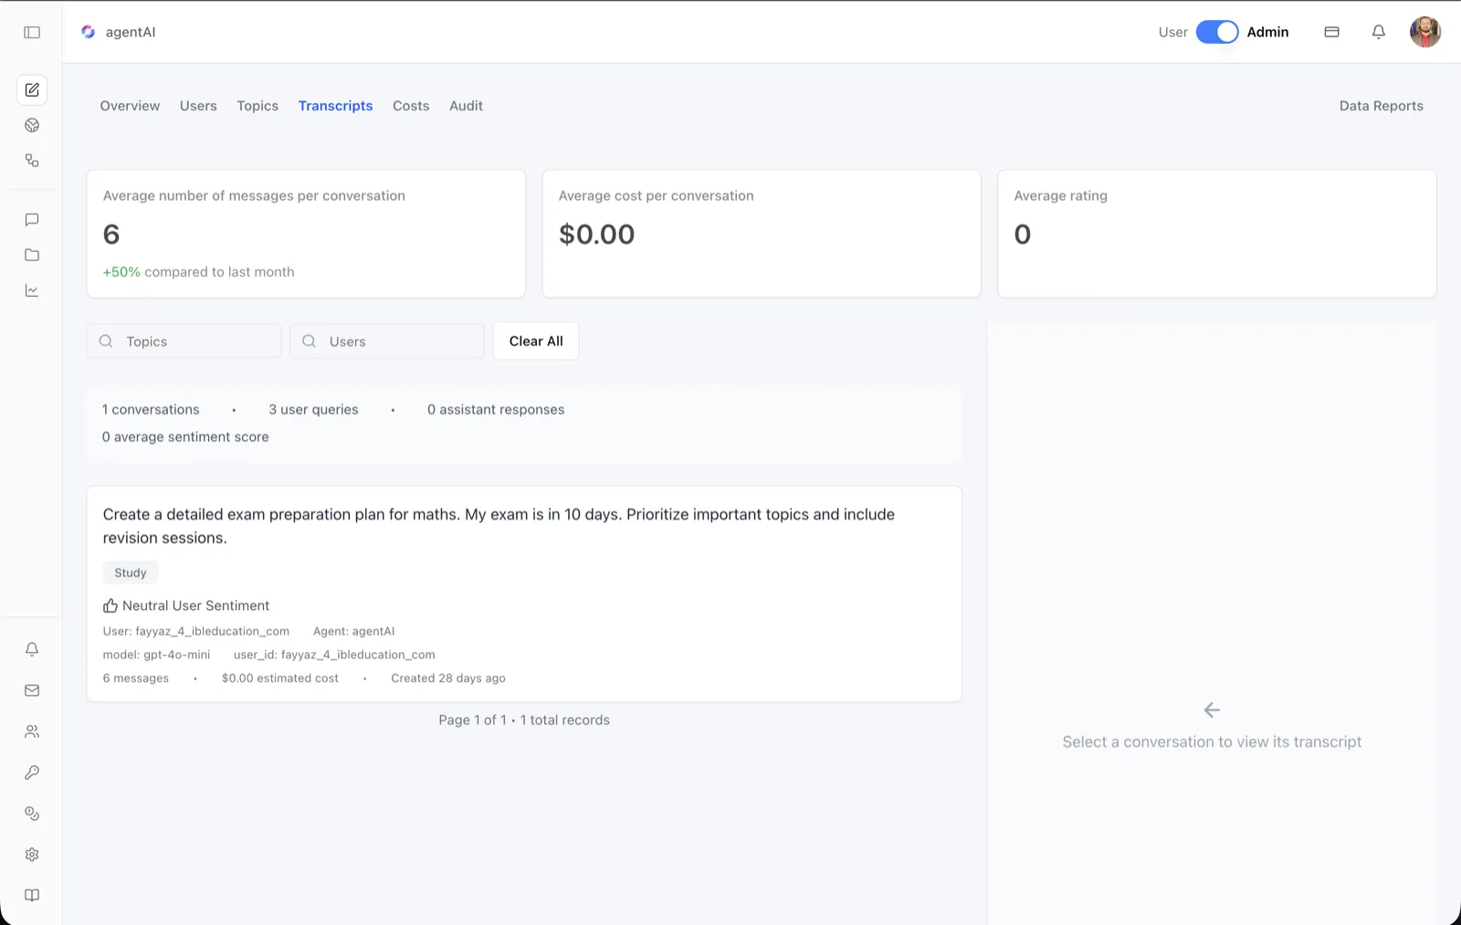Focus the Users search field

[x=387, y=342]
